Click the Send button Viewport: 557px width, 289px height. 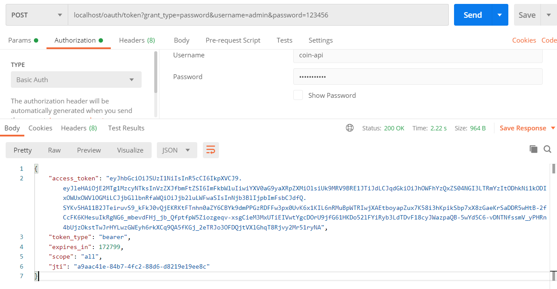click(472, 14)
